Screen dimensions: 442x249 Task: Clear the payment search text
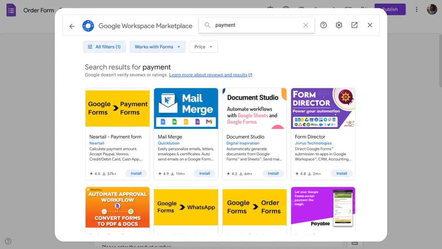click(305, 25)
